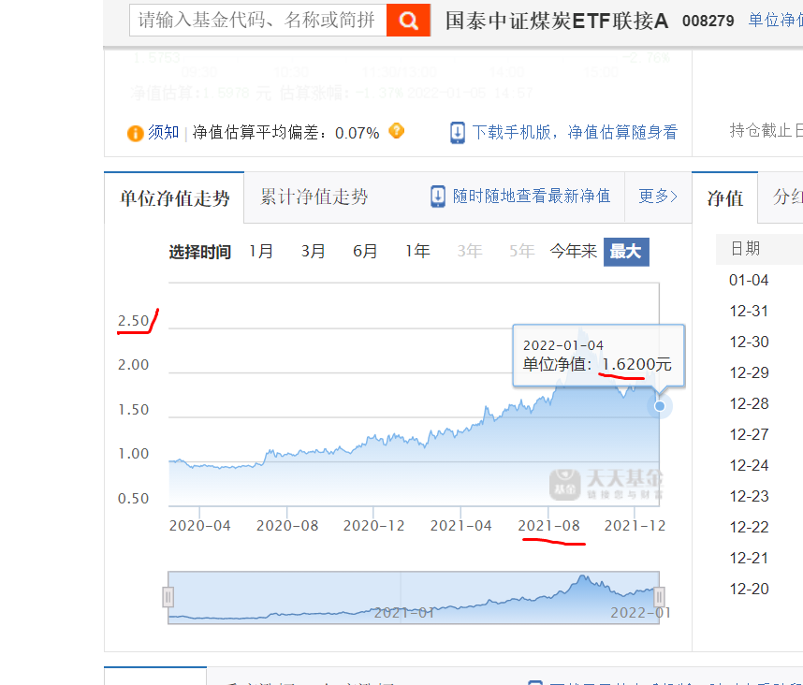Click the 12-27 date row
This screenshot has width=803, height=685.
pyautogui.click(x=749, y=434)
